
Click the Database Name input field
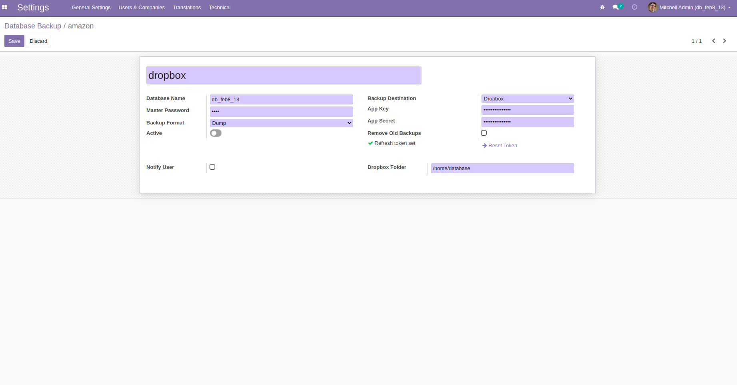pyautogui.click(x=282, y=99)
